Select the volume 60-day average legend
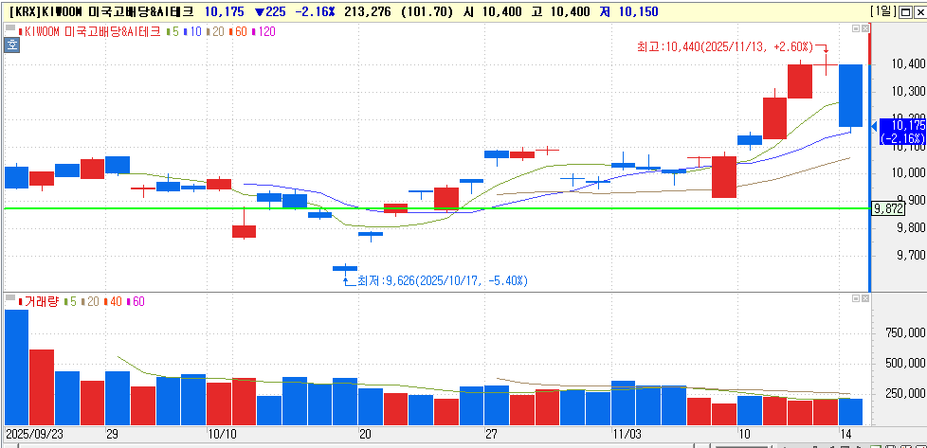Viewport: 927px width, 448px height. click(x=136, y=301)
